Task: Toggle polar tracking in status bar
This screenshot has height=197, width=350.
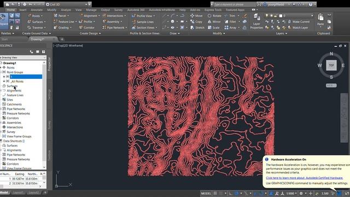Action: 237,193
